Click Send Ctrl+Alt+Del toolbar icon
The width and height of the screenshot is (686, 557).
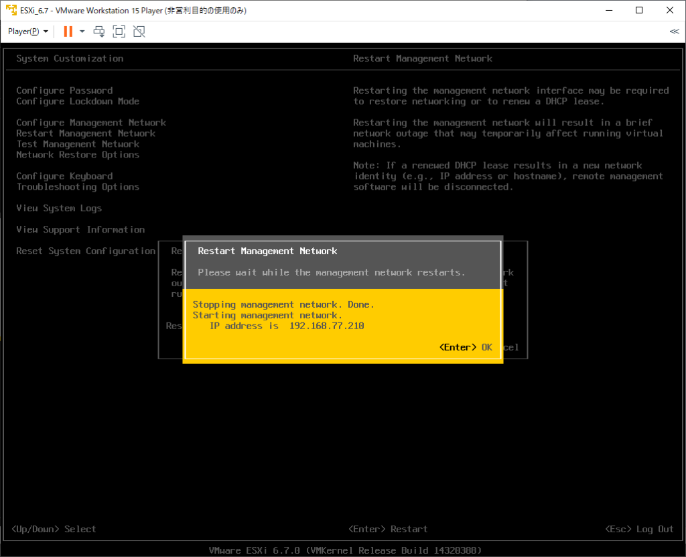pyautogui.click(x=99, y=32)
